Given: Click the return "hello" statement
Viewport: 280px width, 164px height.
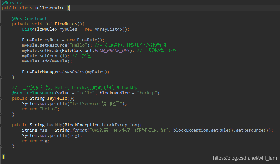Looking at the screenshot, I should coord(41,109).
